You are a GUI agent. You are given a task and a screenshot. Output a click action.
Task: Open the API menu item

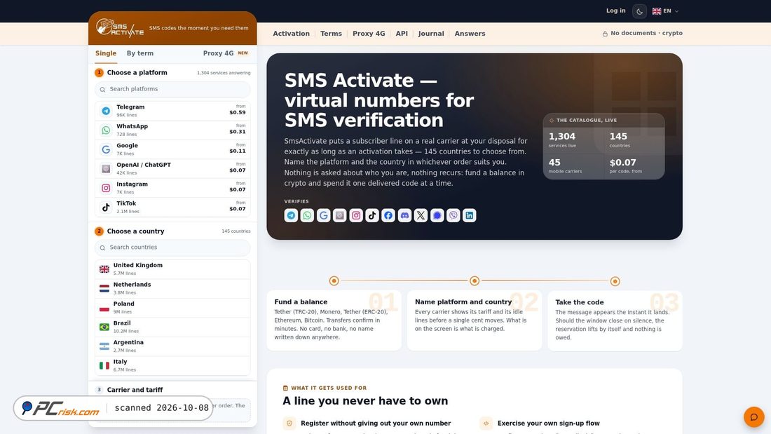coord(402,34)
